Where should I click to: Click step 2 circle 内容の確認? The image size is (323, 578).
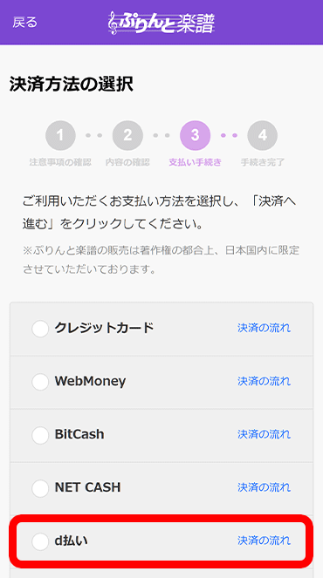pyautogui.click(x=127, y=136)
